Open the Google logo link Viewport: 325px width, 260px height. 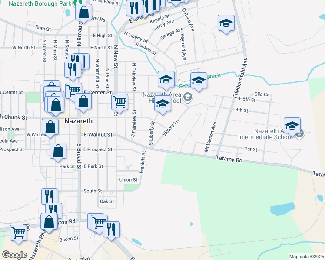click(x=14, y=255)
